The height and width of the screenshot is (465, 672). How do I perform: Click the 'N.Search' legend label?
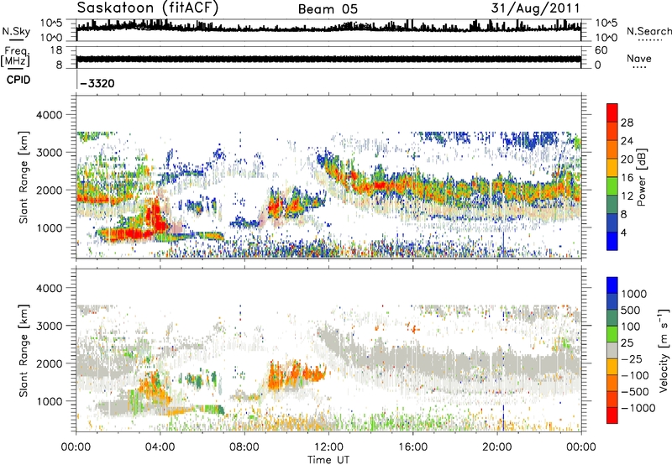pyautogui.click(x=649, y=31)
